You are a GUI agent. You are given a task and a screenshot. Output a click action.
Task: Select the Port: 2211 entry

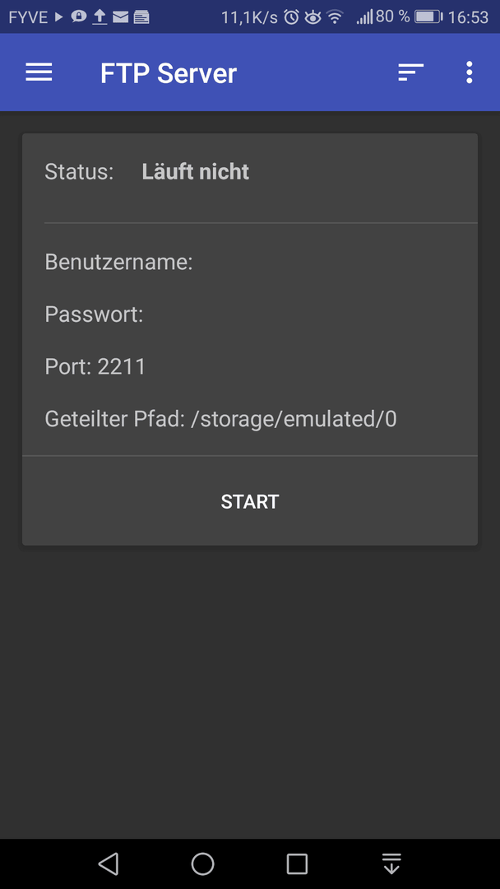[95, 367]
